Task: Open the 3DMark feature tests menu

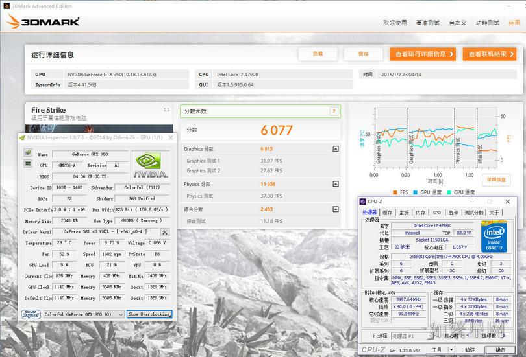Action: click(x=488, y=23)
